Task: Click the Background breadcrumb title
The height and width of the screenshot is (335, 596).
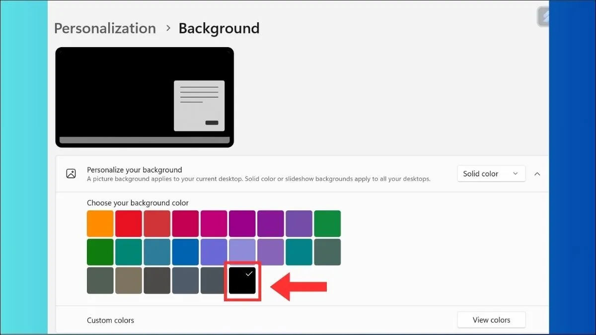Action: point(219,28)
